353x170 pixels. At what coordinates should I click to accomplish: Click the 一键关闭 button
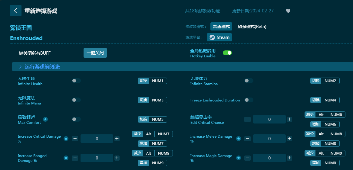[x=95, y=53]
